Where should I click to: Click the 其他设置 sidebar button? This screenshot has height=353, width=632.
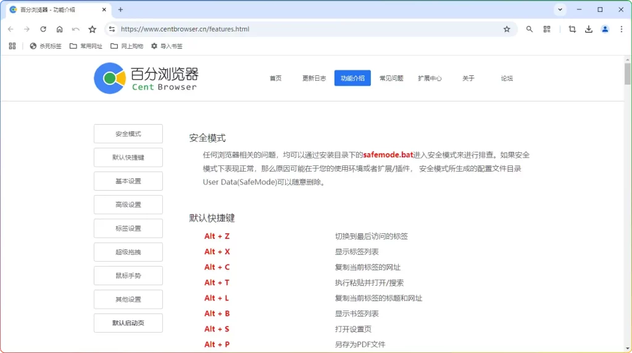pos(128,299)
